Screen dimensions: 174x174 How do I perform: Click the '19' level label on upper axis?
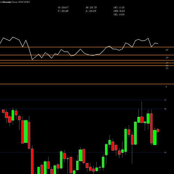(x=167, y=58)
